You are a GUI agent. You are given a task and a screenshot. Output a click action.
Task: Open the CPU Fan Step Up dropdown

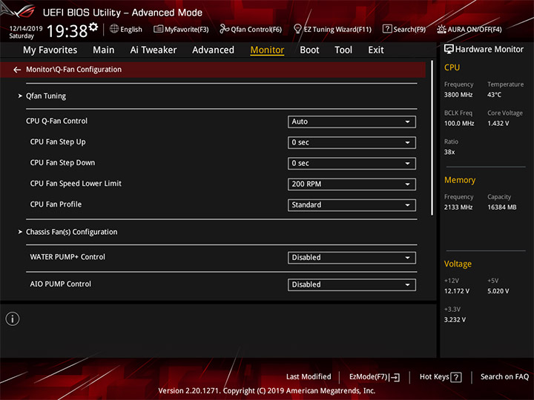[352, 142]
